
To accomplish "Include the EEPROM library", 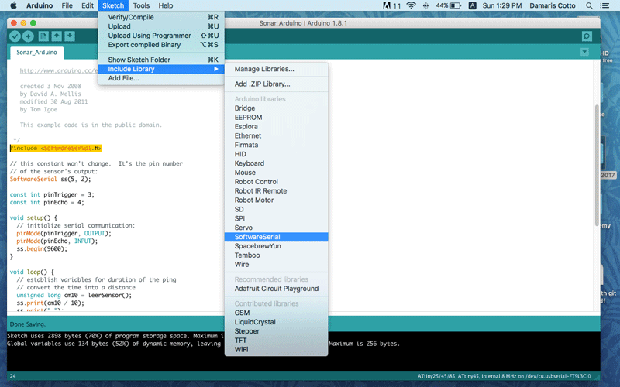I will click(276, 118).
